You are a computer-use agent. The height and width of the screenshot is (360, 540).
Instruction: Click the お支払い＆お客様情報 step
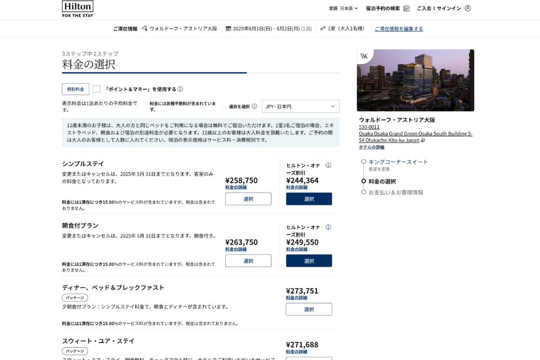click(396, 192)
